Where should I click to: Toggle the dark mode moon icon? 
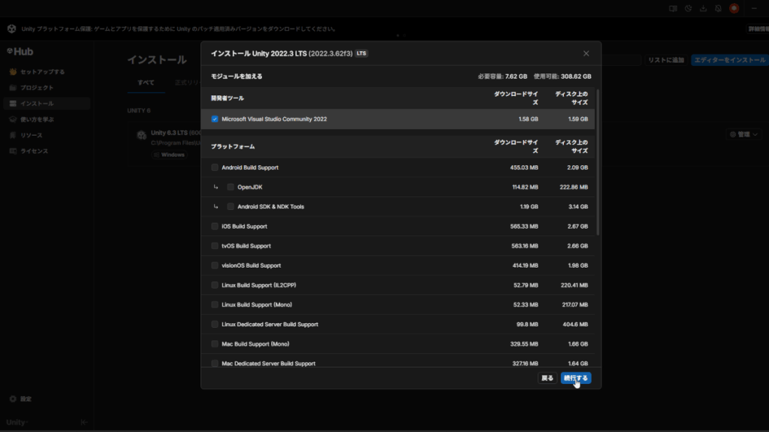(688, 8)
